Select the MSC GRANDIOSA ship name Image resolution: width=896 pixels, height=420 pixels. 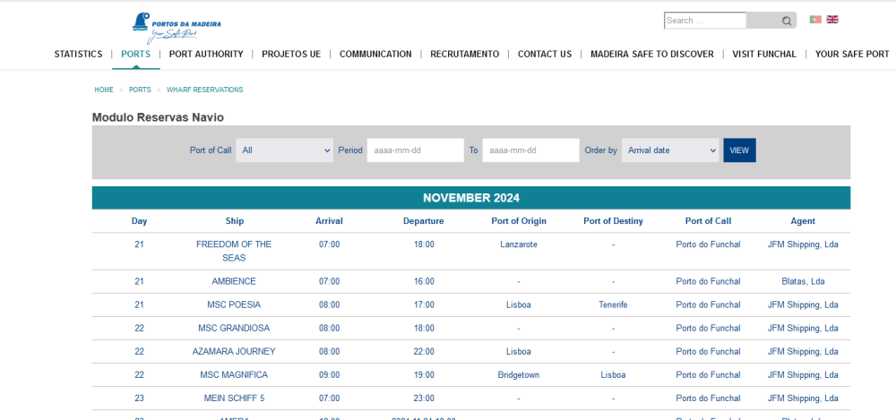point(234,329)
